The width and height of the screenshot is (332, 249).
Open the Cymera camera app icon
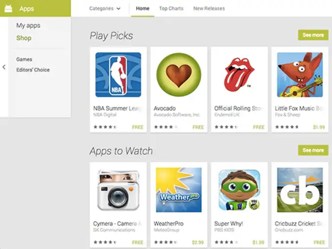coord(118,190)
